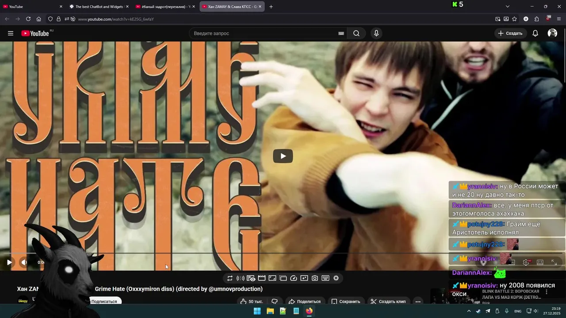566x318 pixels.
Task: Open picture-in-picture from address bar
Action: (498, 19)
